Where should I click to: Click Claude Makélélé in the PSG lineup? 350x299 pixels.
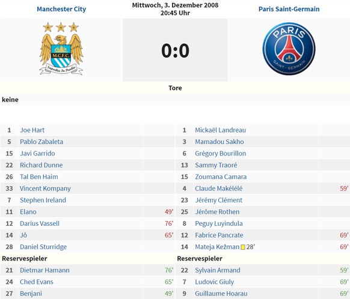click(x=219, y=189)
